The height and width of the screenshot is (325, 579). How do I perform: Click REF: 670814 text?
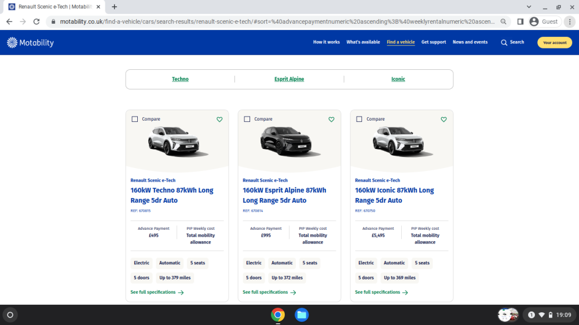pos(253,211)
